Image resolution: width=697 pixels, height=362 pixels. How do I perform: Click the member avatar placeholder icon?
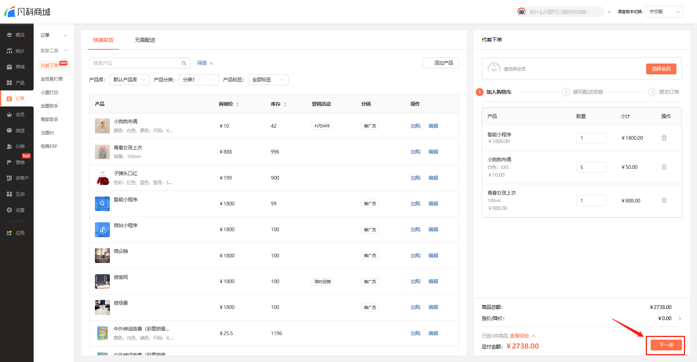click(x=494, y=69)
